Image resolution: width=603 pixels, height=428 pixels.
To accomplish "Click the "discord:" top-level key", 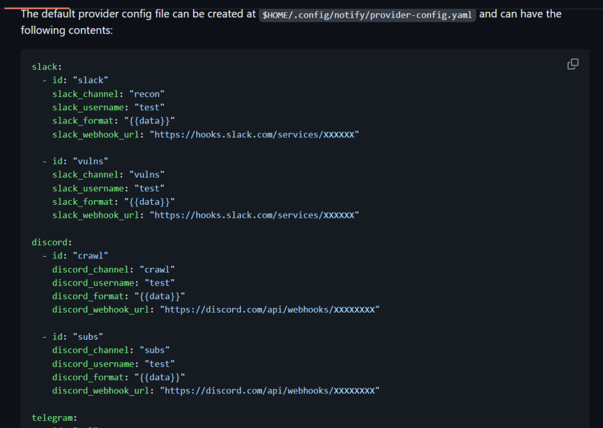I will 52,243.
